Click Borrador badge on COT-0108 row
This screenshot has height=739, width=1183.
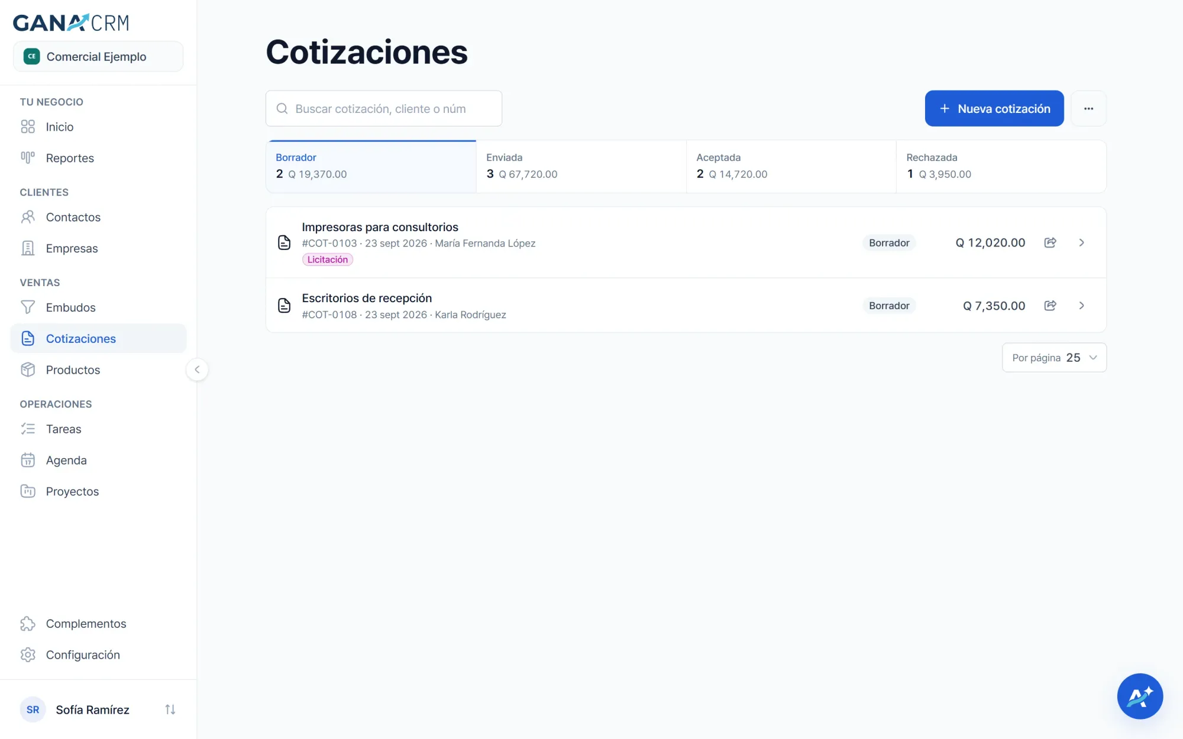[889, 306]
